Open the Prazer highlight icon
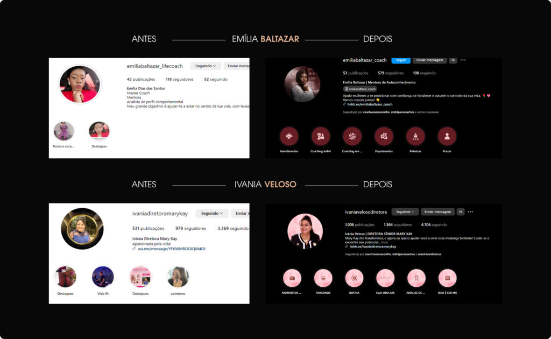This screenshot has width=551, height=339. tap(447, 136)
